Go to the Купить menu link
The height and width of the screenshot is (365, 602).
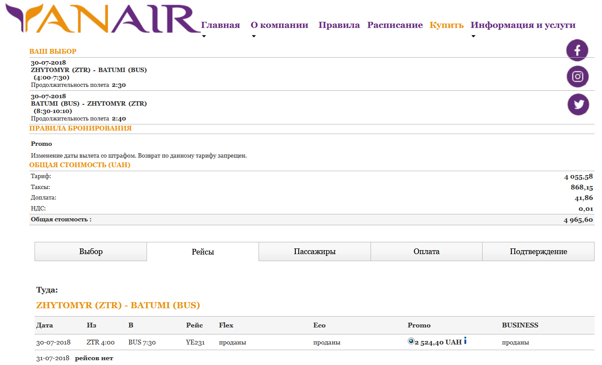pos(446,25)
